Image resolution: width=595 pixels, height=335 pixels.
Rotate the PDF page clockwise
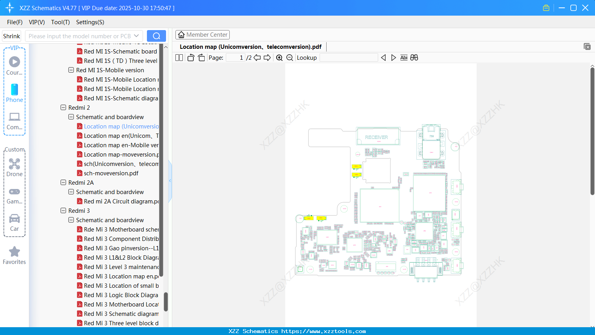[201, 57]
